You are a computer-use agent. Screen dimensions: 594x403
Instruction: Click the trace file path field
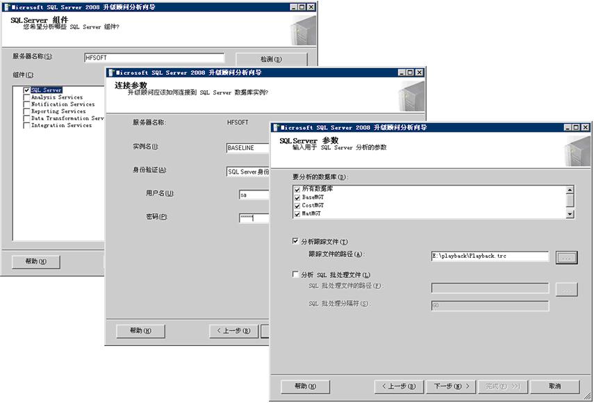click(x=490, y=256)
